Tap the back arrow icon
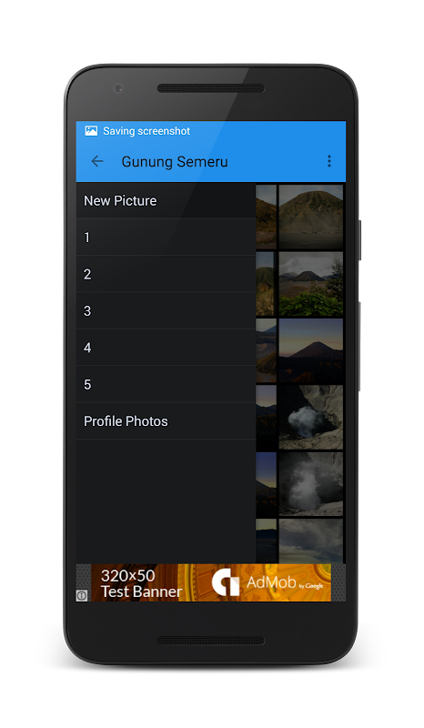 pyautogui.click(x=97, y=161)
